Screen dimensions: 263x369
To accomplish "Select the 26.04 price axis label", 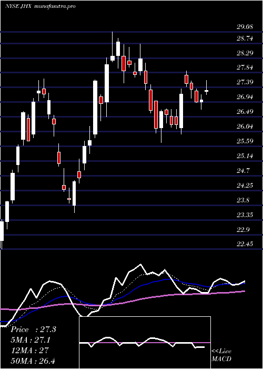I will pos(245,127).
